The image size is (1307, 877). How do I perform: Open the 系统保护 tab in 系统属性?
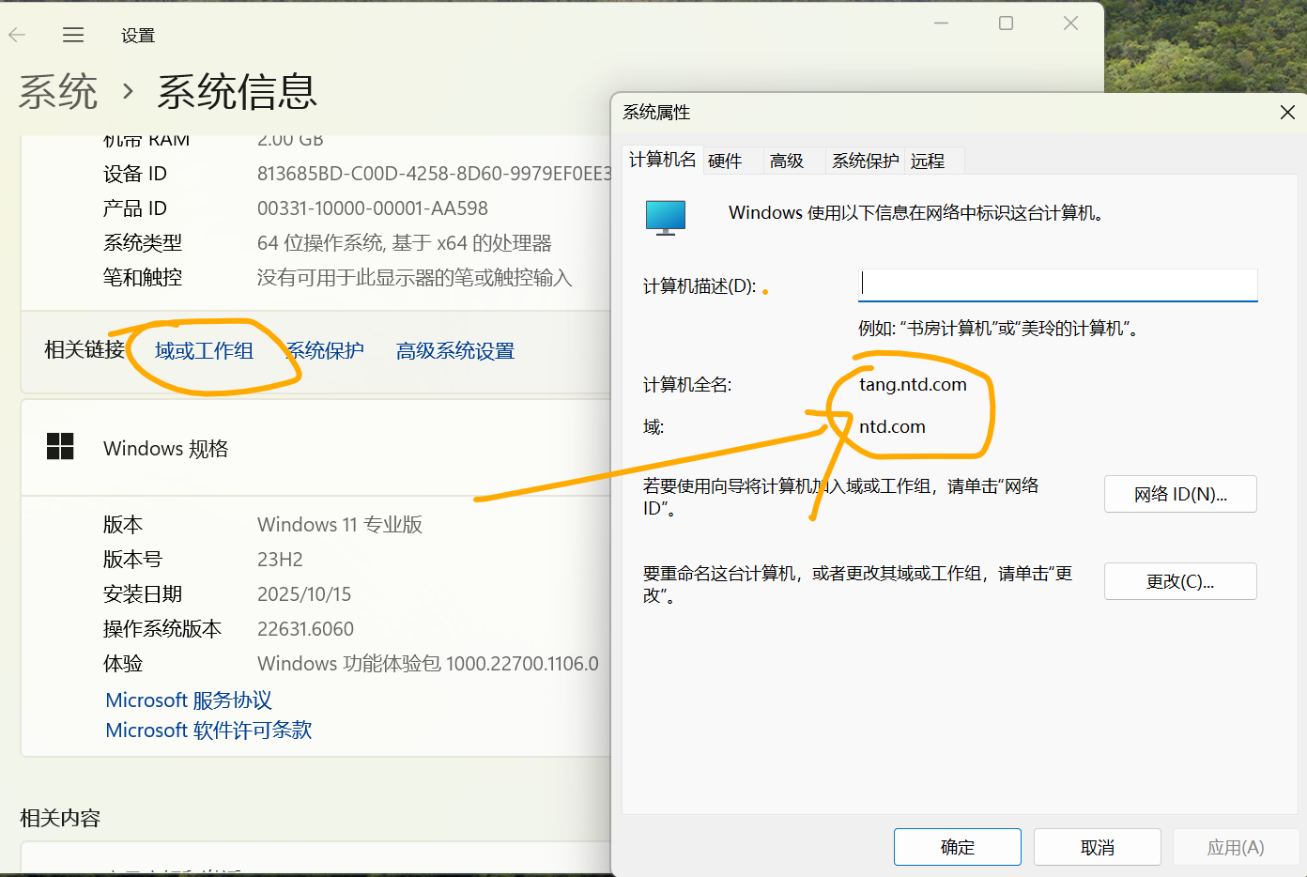(866, 161)
